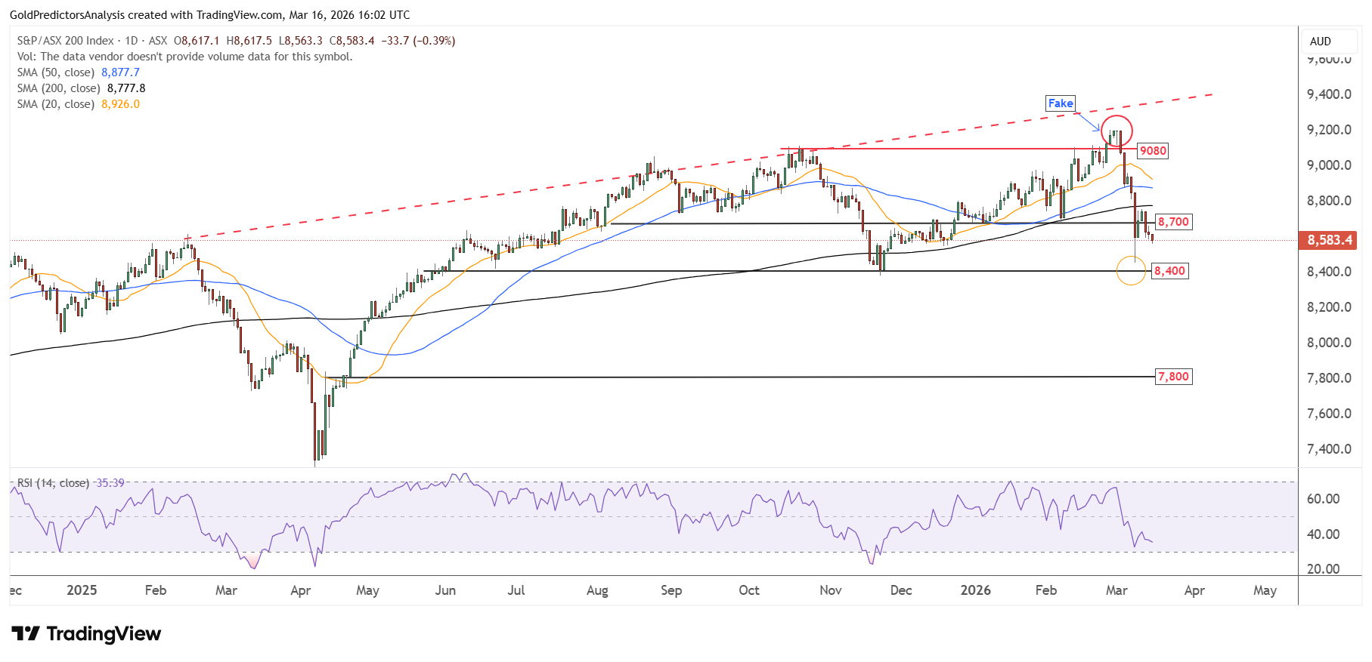
Task: Select the S&P/ASX 200 Index symbol title
Action: [x=66, y=41]
